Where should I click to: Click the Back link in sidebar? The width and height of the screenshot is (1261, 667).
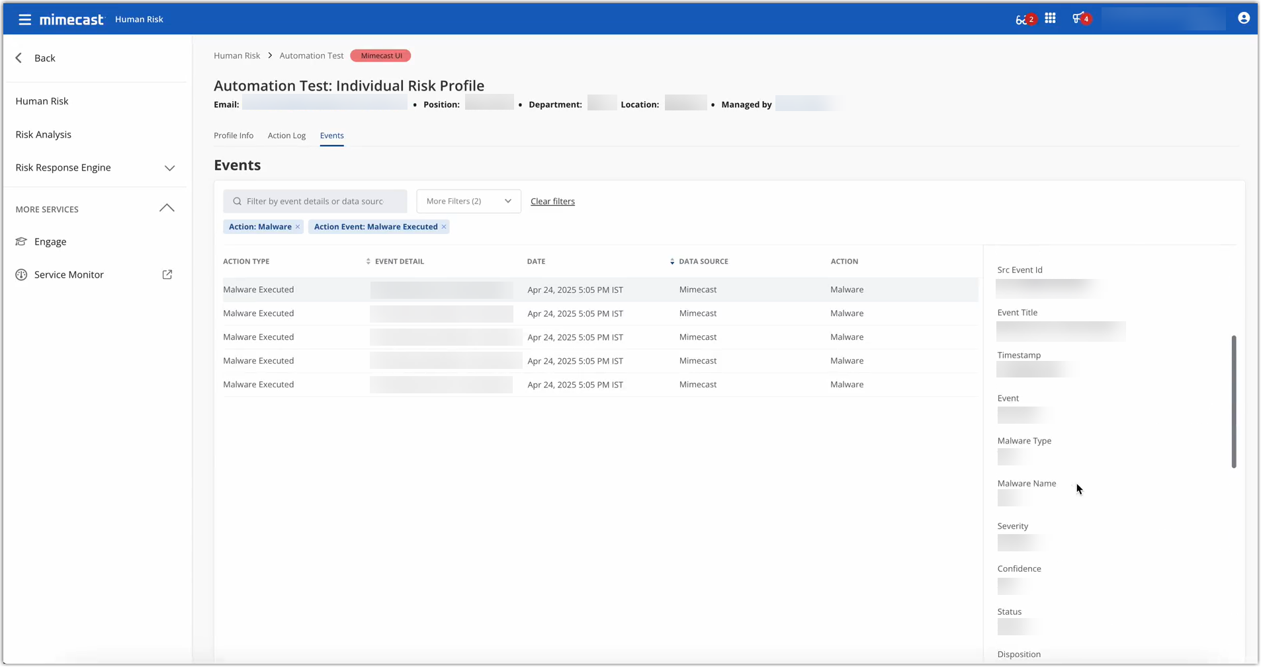tap(45, 58)
